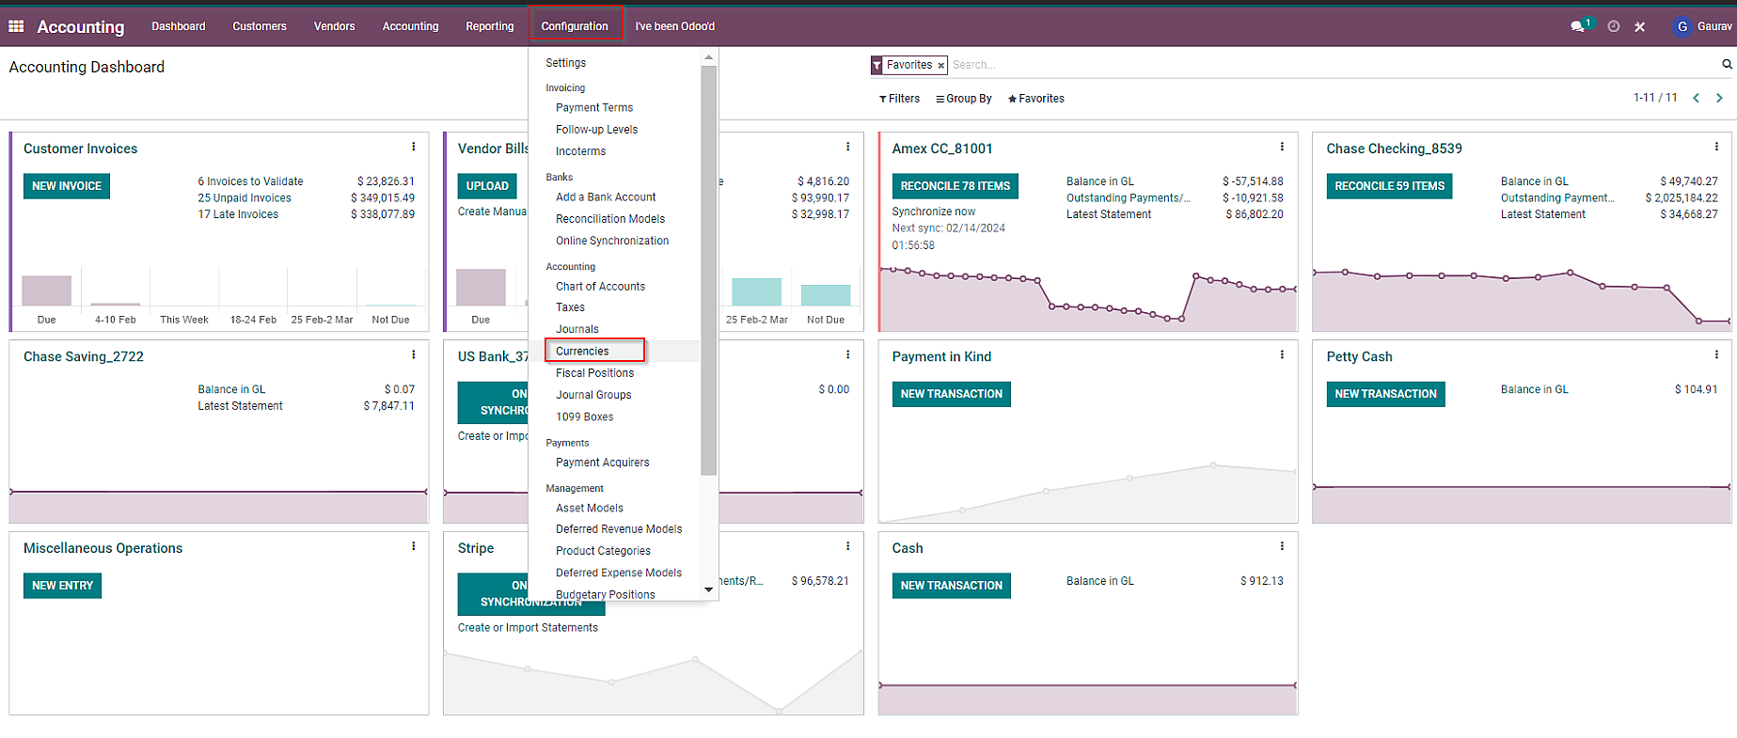
Task: Open the apps grid menu icon
Action: click(x=16, y=26)
